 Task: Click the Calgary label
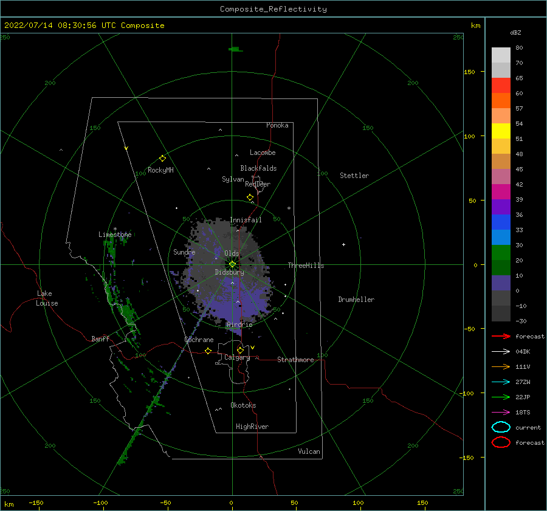point(237,357)
